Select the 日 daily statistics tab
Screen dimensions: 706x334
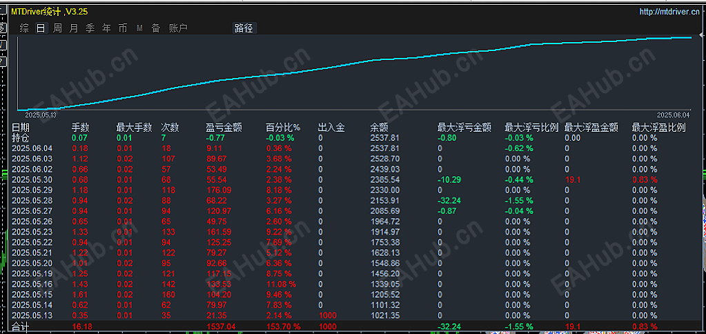click(x=41, y=28)
